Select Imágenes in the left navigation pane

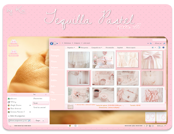54,67
